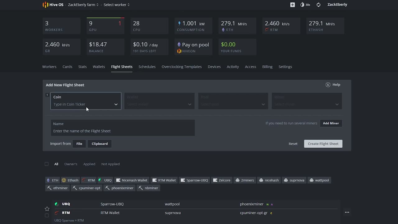Expand the Select worker dropdown

click(117, 5)
